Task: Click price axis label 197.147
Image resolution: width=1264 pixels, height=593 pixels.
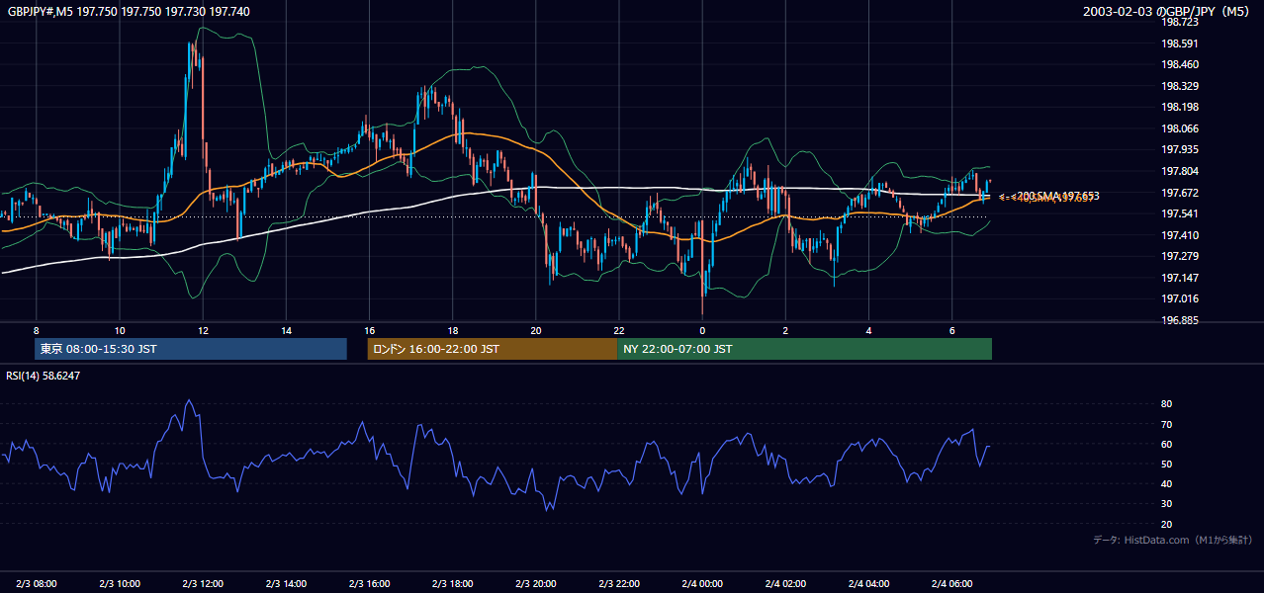Action: (1179, 278)
